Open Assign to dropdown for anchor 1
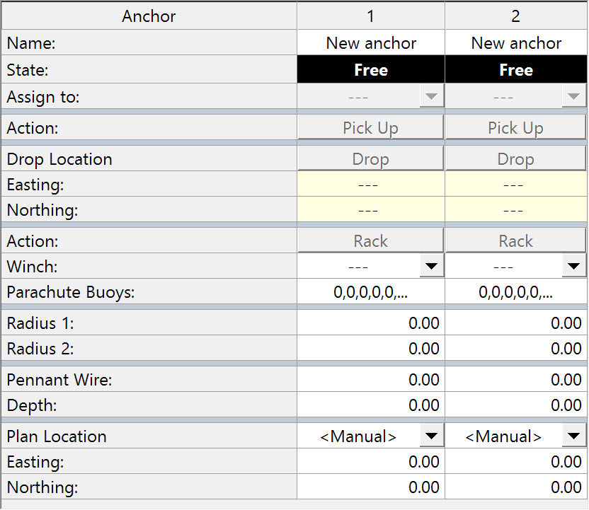 coord(430,97)
